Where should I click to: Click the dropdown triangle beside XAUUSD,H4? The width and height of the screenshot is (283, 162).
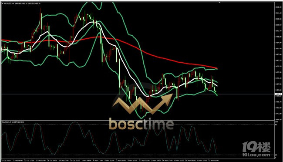pos(2,3)
